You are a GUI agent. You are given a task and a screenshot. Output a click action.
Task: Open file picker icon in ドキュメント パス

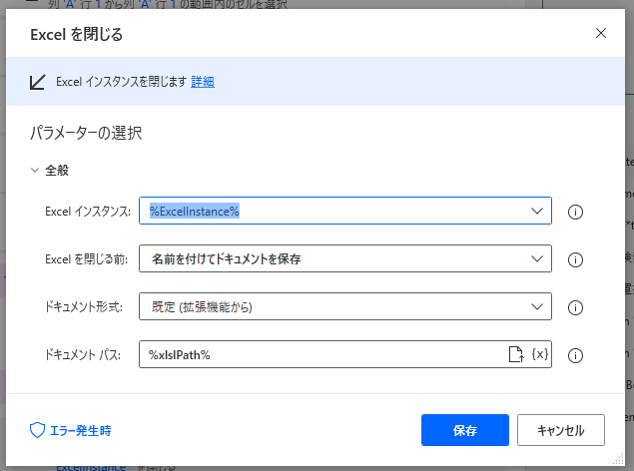(x=516, y=354)
